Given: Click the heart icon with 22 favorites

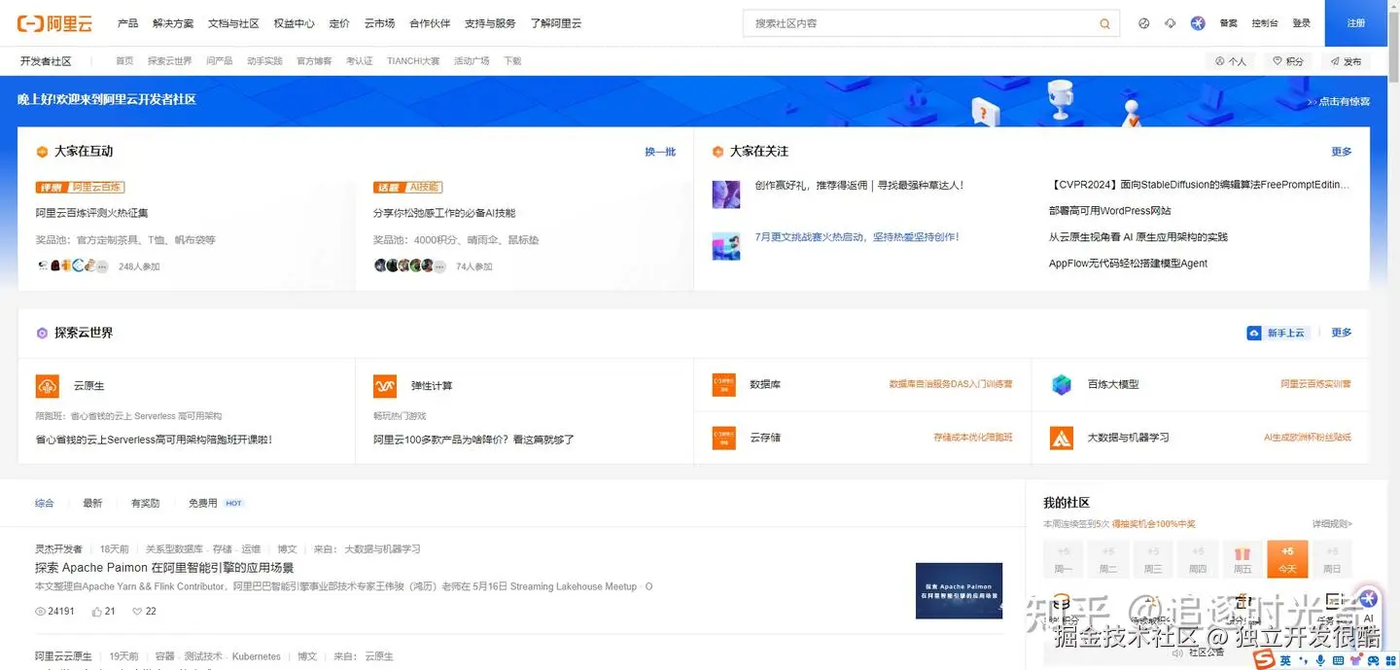Looking at the screenshot, I should pyautogui.click(x=137, y=612).
